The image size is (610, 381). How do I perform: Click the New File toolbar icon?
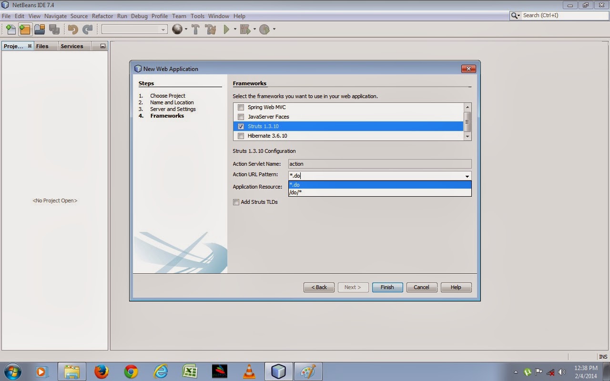[x=10, y=30]
